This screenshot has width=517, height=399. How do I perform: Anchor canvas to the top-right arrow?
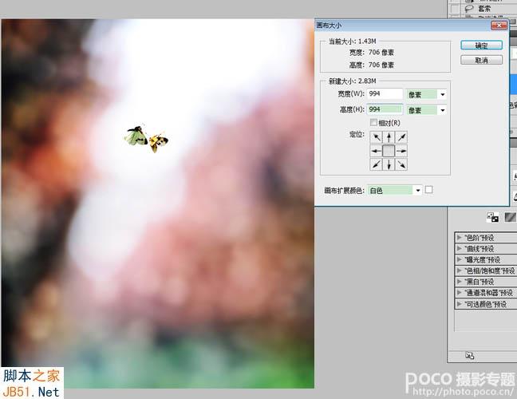pos(401,137)
